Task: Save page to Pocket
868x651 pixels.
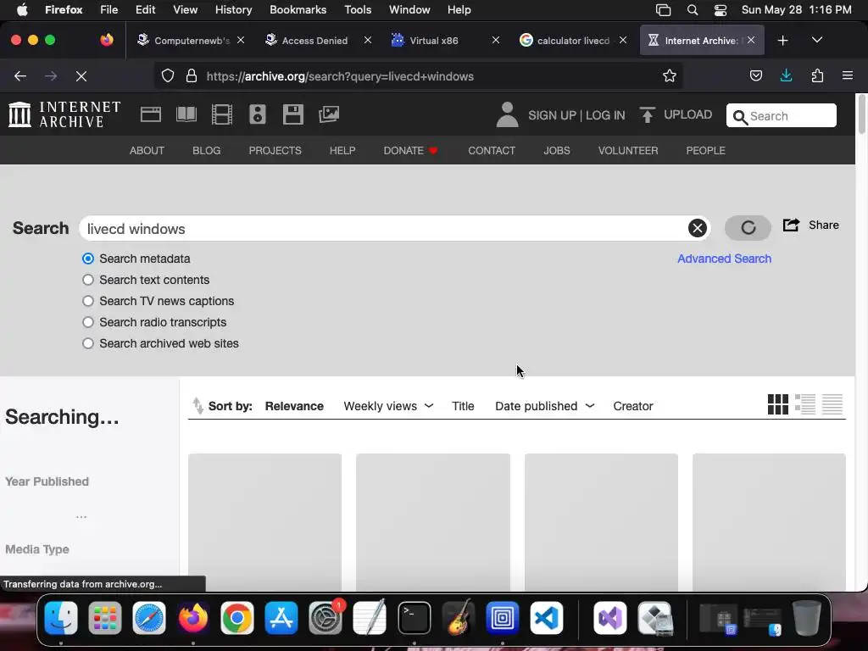Action: point(755,75)
